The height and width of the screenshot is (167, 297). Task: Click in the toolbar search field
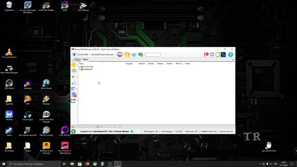click(153, 55)
